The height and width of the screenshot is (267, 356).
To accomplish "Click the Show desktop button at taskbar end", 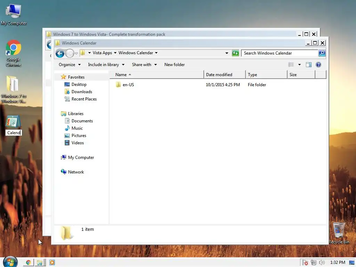I will pos(352,263).
